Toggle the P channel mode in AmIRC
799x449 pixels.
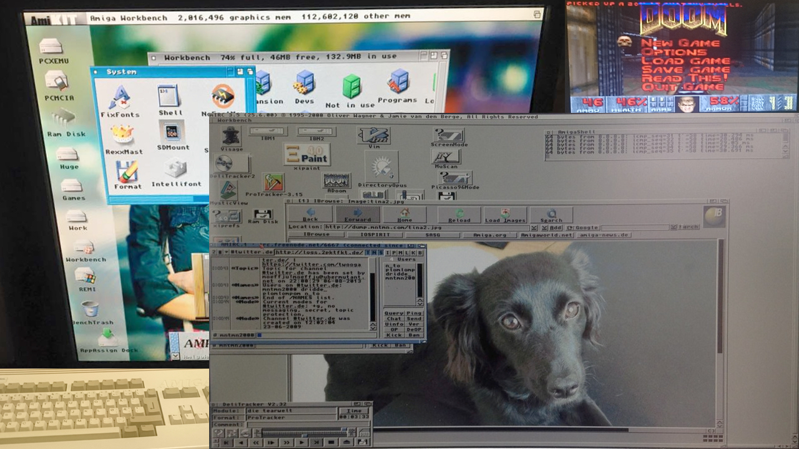(x=394, y=253)
